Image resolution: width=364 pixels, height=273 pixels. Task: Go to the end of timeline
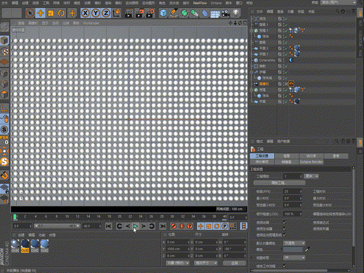(x=163, y=226)
